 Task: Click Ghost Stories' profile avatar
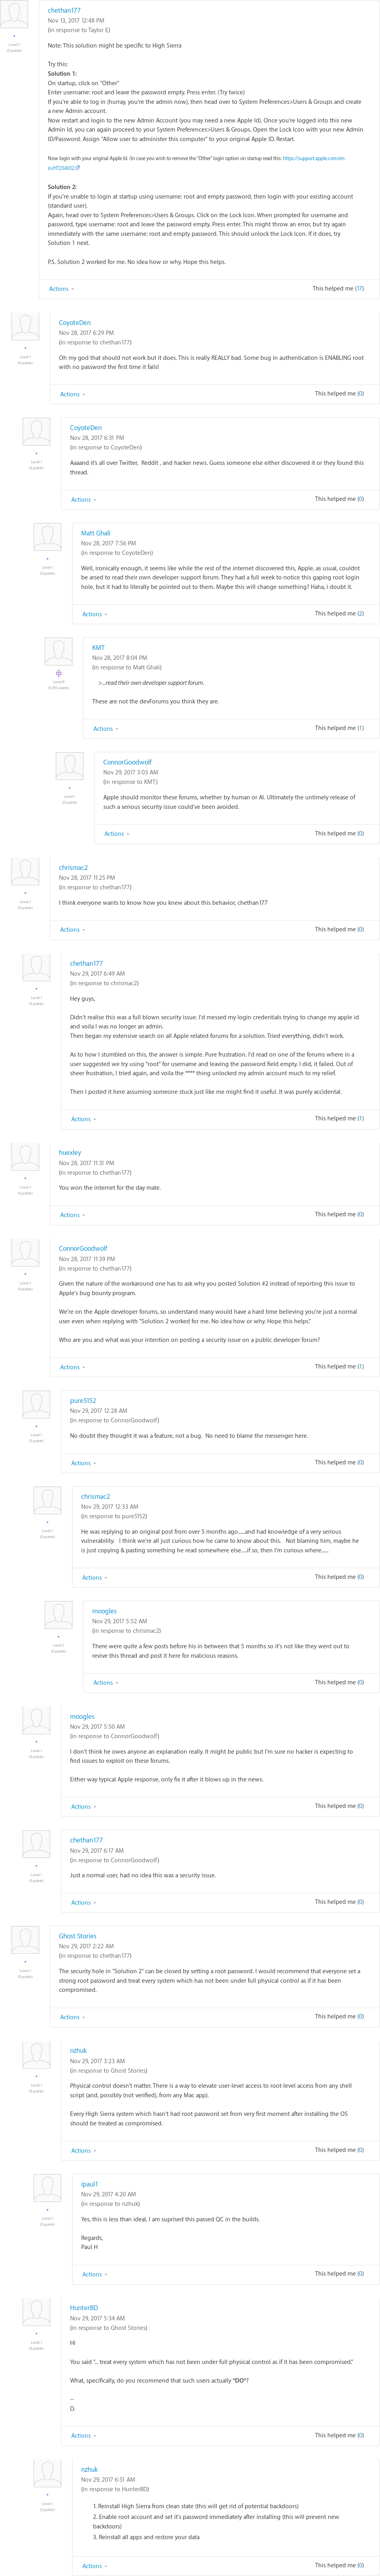coord(25,1940)
